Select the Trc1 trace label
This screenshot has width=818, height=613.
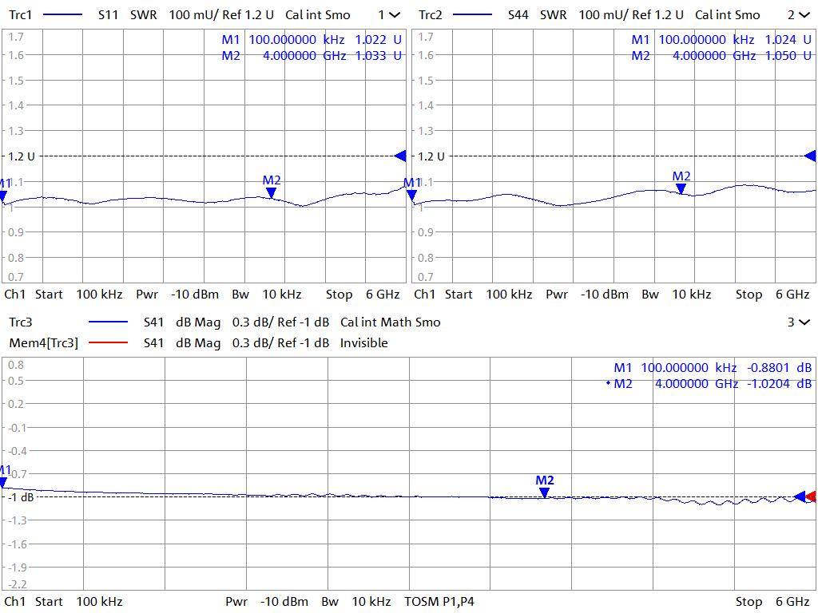[21, 15]
